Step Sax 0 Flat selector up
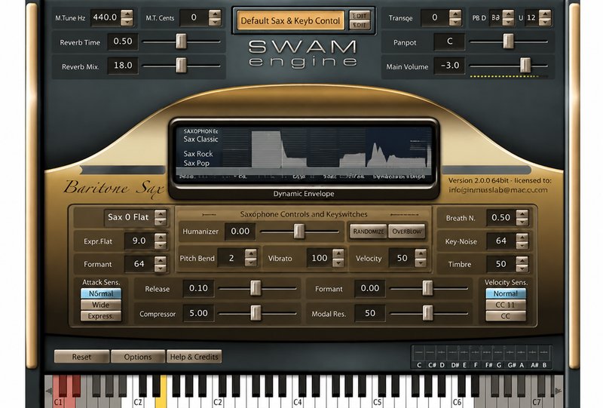603x408 pixels. (x=161, y=213)
